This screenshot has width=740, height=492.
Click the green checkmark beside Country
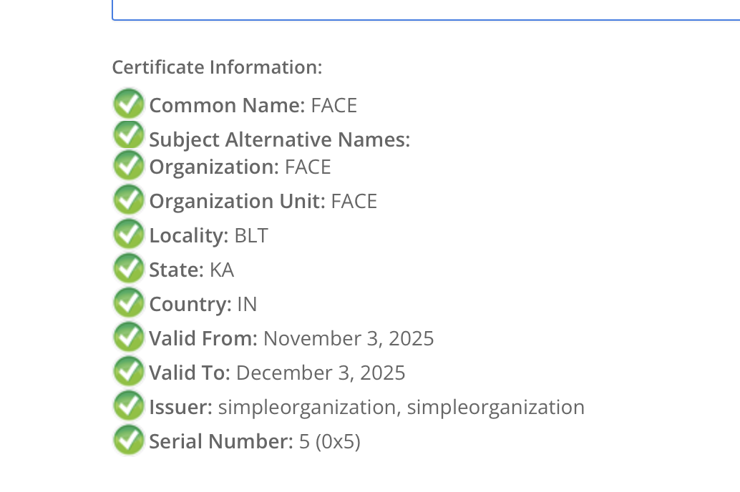(129, 302)
